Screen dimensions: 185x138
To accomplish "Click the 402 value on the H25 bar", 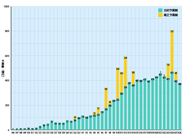I will click(176, 81).
